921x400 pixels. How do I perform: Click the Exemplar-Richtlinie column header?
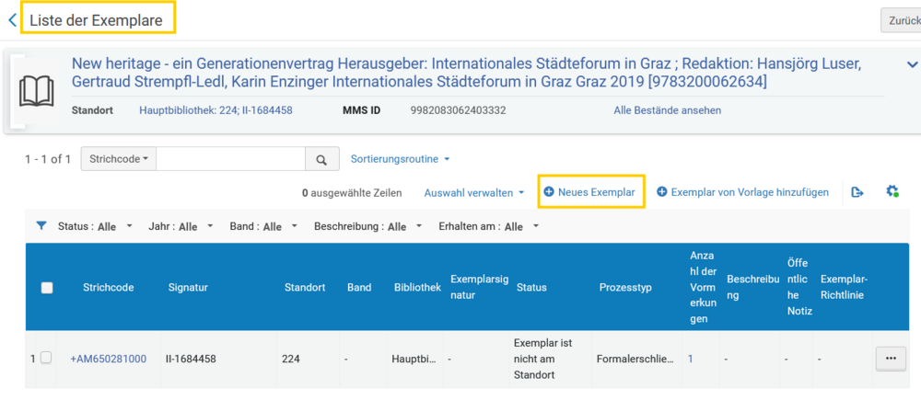click(x=844, y=288)
